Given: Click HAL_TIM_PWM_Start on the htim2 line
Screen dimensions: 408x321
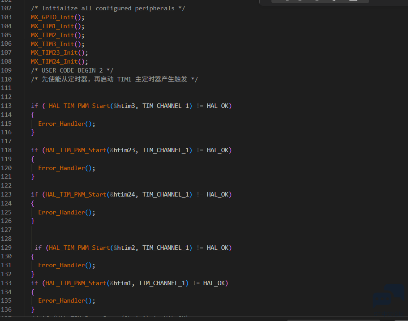Looking at the screenshot, I should coord(79,248).
